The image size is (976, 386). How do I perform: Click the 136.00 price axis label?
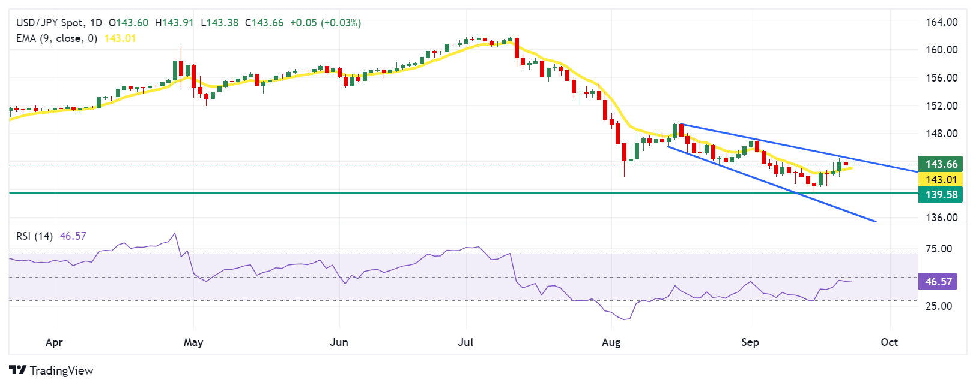tap(941, 218)
